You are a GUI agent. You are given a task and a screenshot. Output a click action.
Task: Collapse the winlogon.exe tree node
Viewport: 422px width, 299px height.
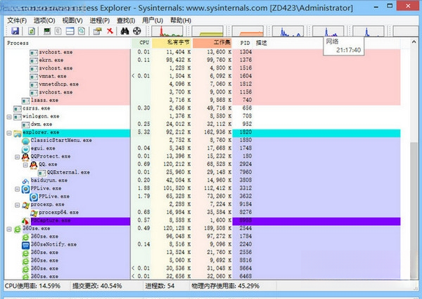pyautogui.click(x=9, y=117)
